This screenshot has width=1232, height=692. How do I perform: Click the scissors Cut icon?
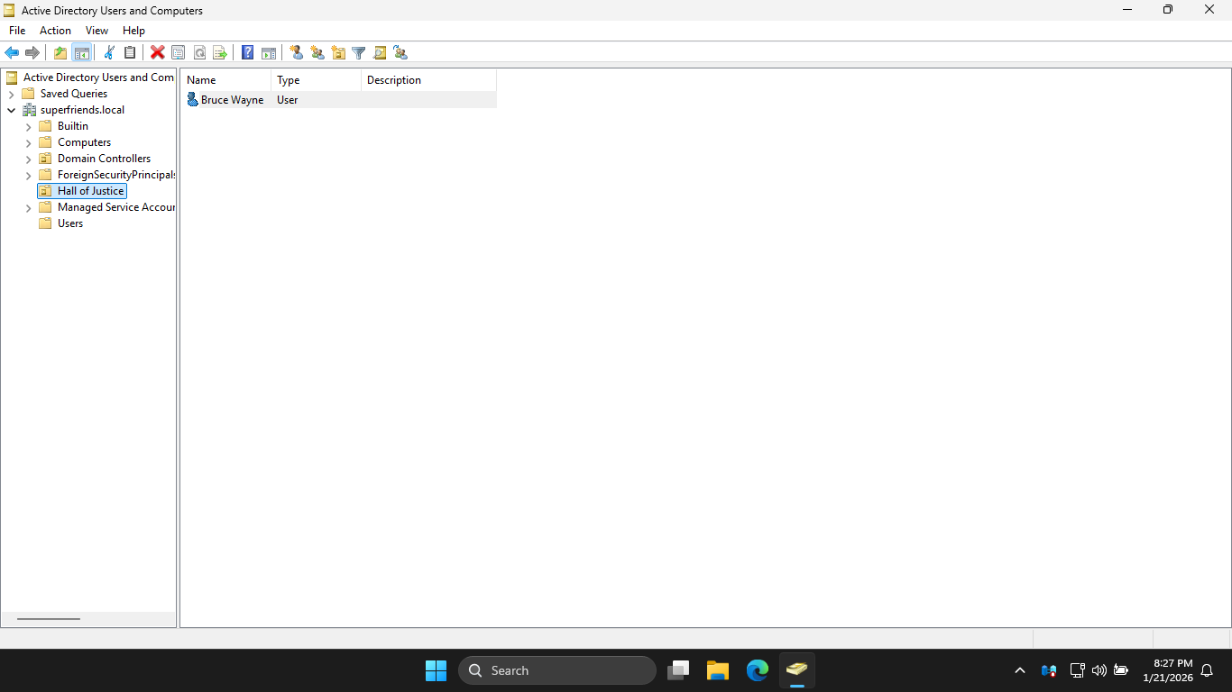pos(109,52)
